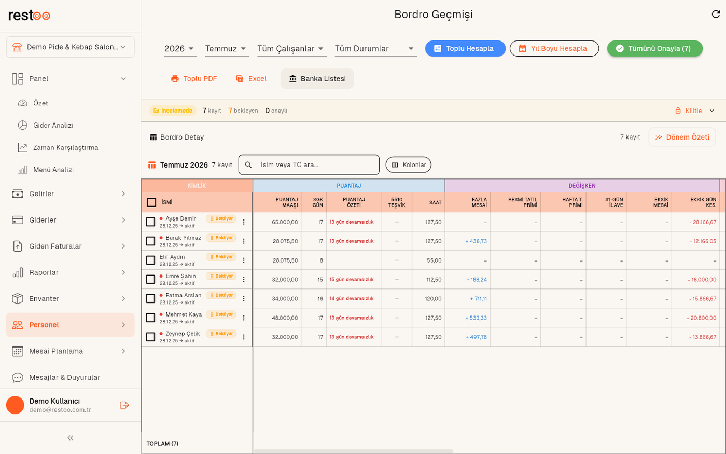Click the Tümünü Onayla (7) button

[655, 49]
